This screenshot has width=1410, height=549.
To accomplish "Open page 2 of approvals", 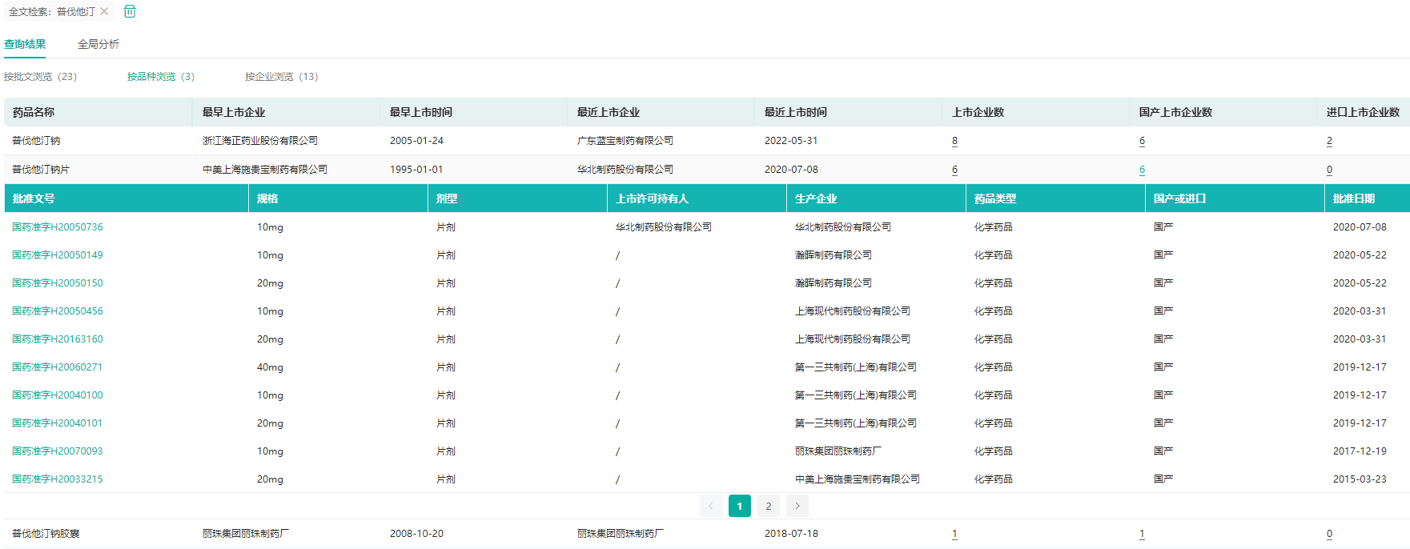I will 768,506.
